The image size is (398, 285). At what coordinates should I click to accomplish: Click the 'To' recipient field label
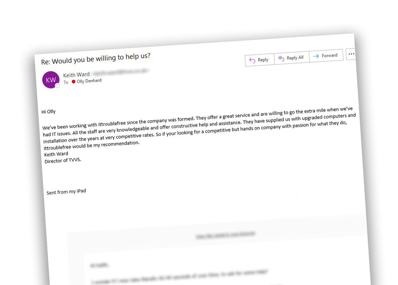point(66,82)
